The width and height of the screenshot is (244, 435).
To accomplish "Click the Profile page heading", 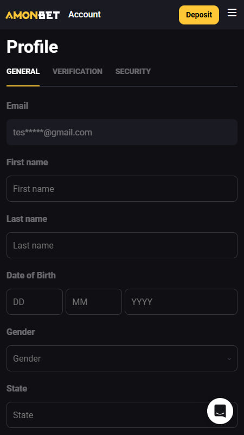I will pos(33,46).
